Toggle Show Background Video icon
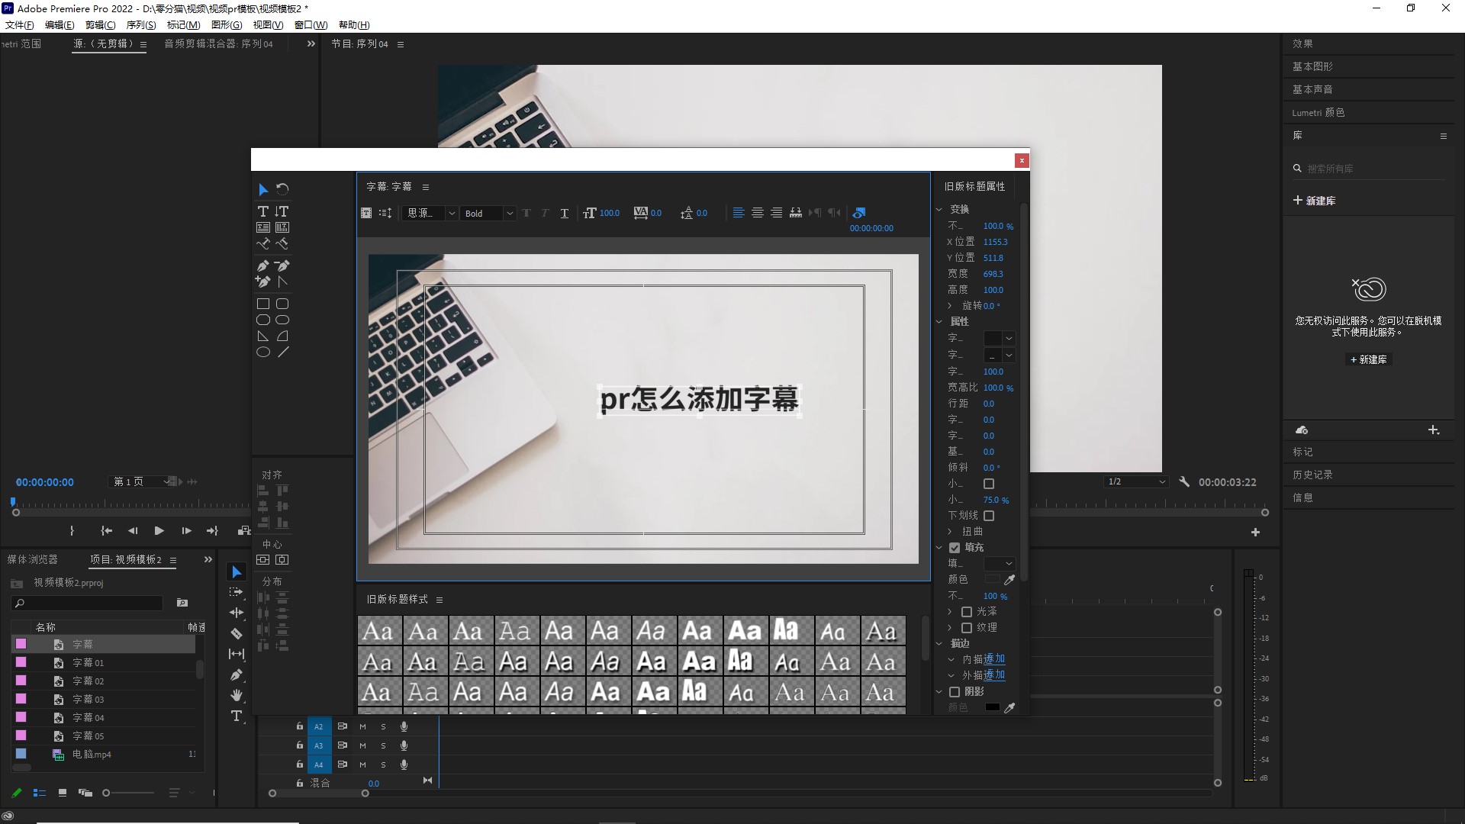 click(859, 213)
